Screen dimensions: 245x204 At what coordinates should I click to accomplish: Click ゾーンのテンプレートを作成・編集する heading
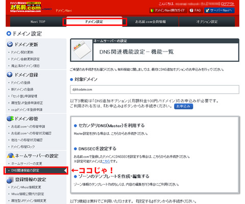pos(114,176)
